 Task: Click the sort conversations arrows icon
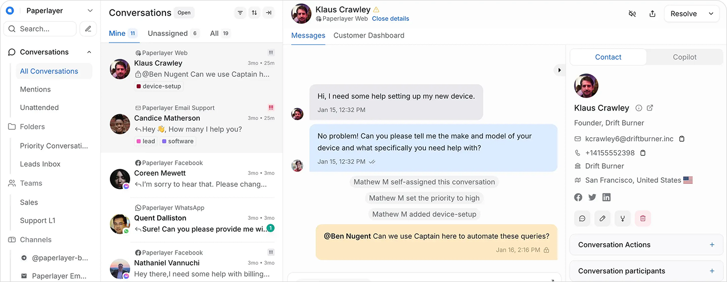point(254,13)
